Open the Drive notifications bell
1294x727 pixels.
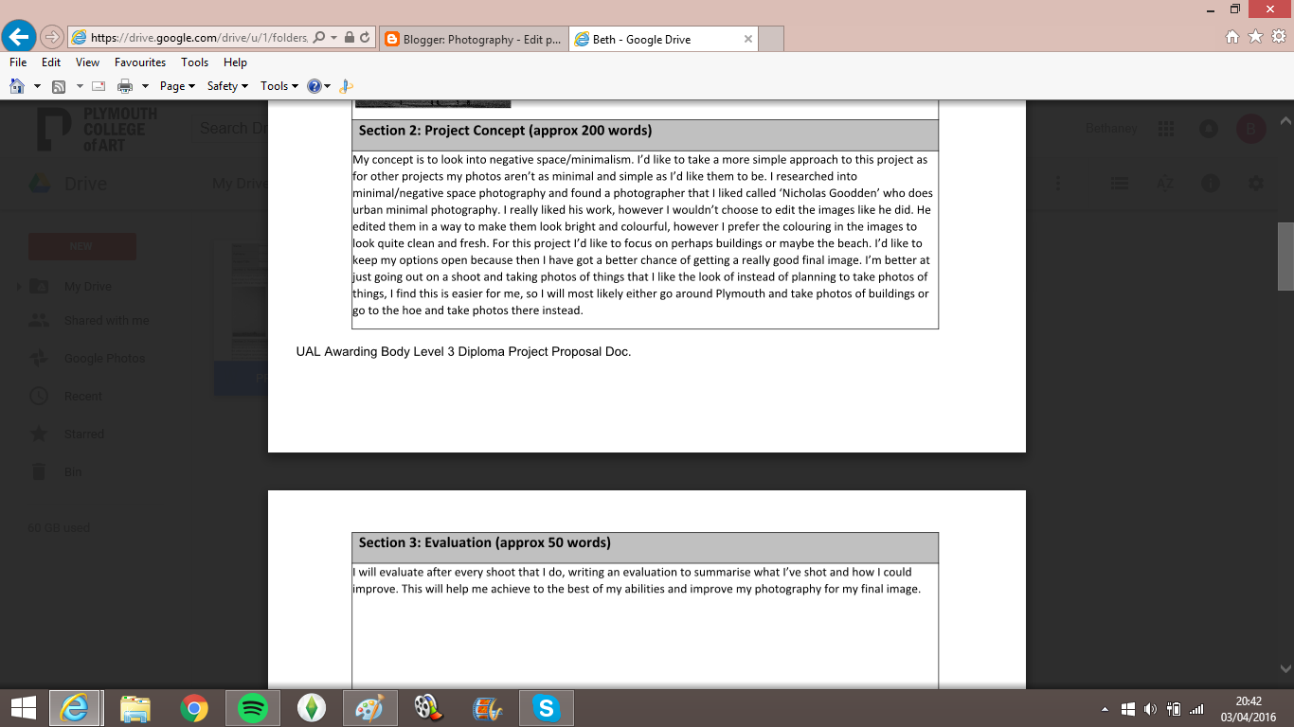(1208, 129)
